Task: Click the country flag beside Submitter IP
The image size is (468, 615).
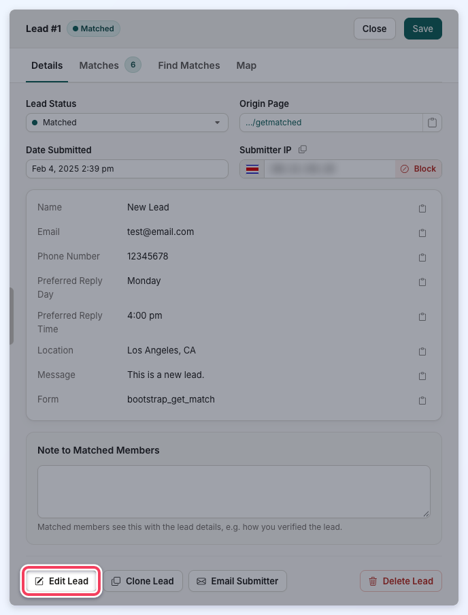Action: 252,169
